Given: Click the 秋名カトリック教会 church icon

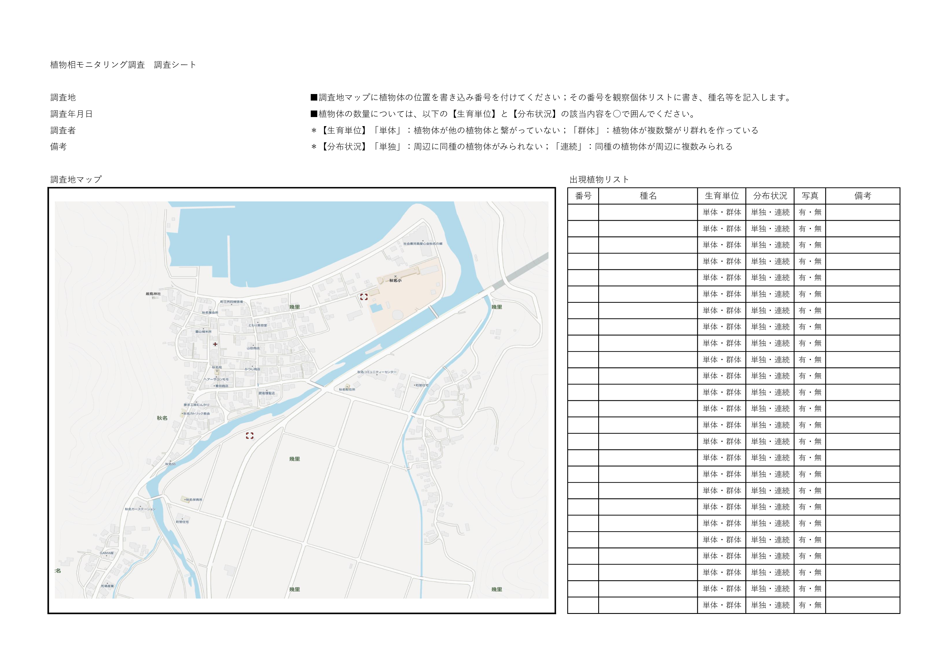Looking at the screenshot, I should [182, 413].
